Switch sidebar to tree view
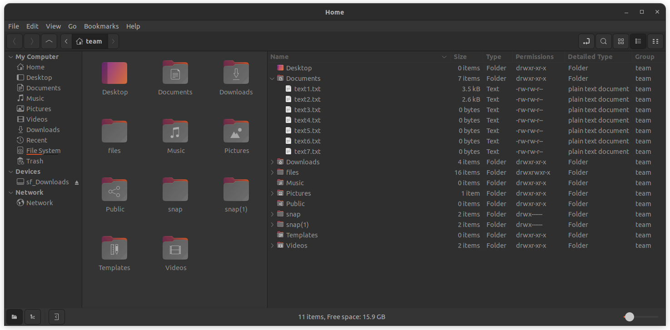 click(32, 317)
